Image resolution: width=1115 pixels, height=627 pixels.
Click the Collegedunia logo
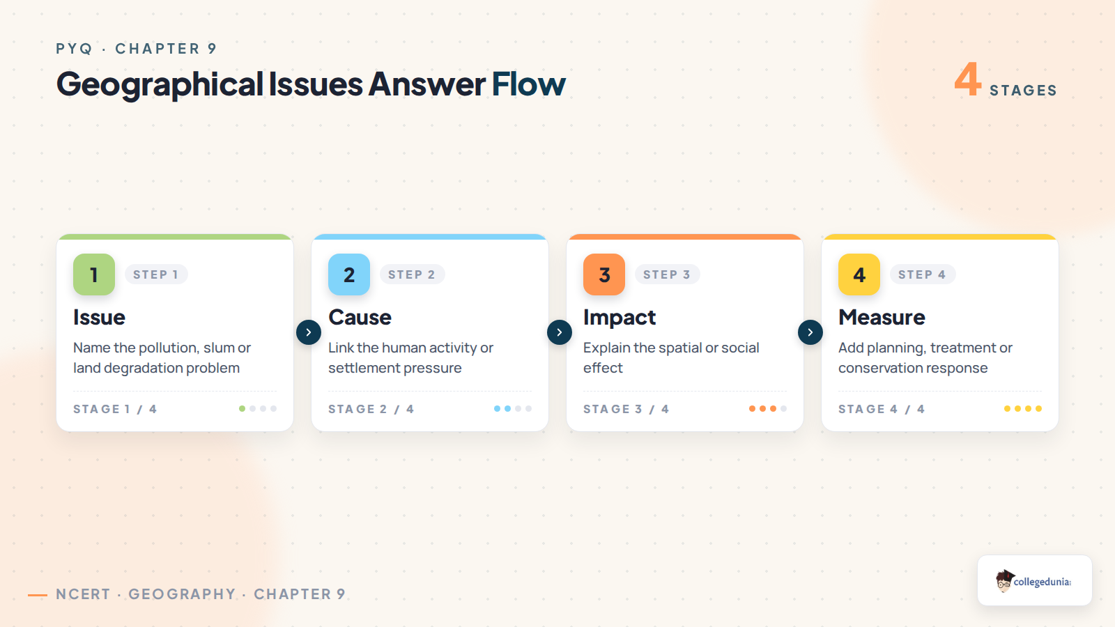click(1034, 581)
